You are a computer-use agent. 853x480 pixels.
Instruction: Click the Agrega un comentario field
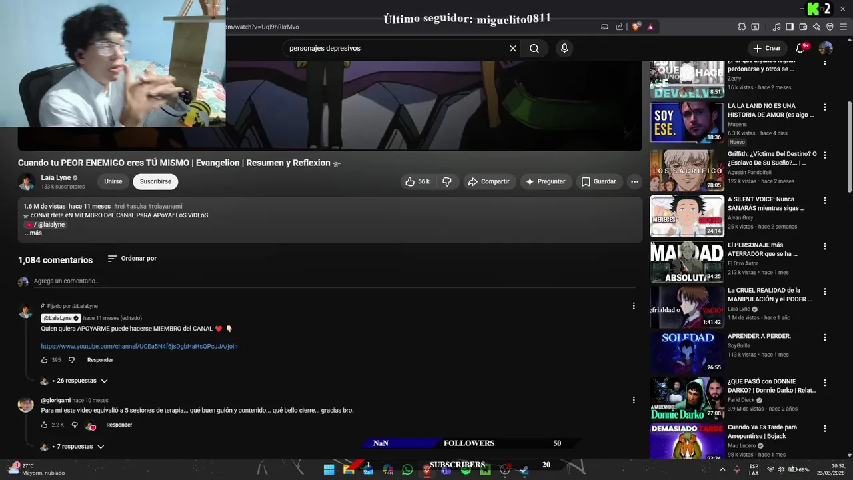[333, 281]
